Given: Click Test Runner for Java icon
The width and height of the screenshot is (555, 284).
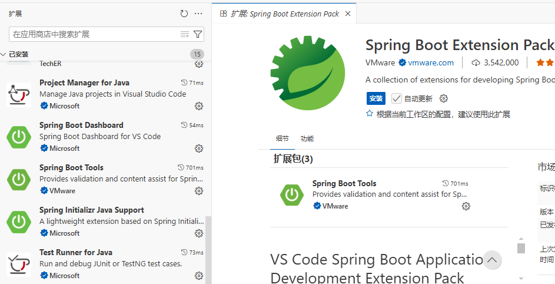Looking at the screenshot, I should coord(19,264).
